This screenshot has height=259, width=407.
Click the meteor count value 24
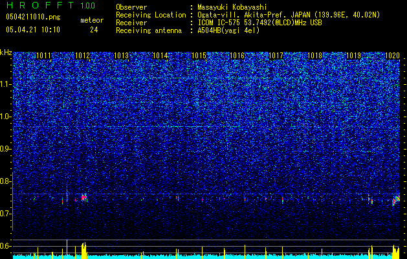pyautogui.click(x=94, y=30)
